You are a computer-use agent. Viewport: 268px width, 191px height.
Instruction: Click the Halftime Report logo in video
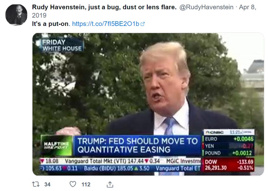coord(56,145)
